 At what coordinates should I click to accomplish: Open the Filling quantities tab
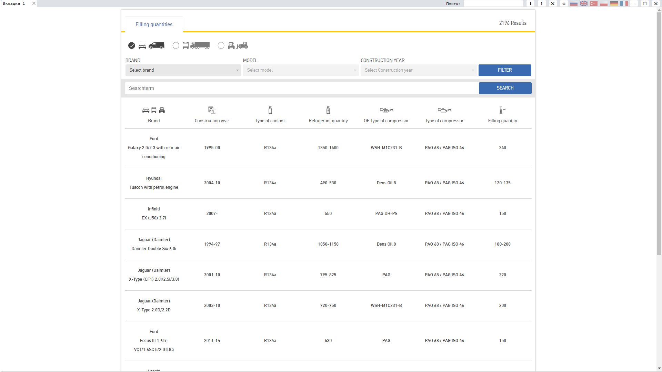[x=154, y=24]
